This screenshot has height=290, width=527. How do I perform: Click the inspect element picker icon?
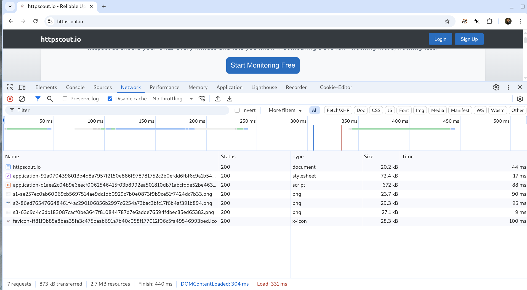click(10, 87)
